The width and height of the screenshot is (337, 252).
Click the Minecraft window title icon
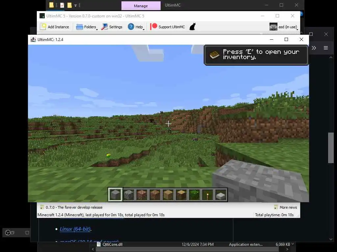[33, 39]
